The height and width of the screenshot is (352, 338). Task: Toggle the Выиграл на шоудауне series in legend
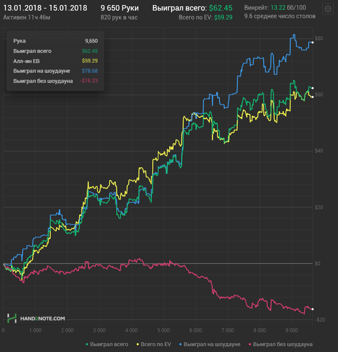pos(212,344)
